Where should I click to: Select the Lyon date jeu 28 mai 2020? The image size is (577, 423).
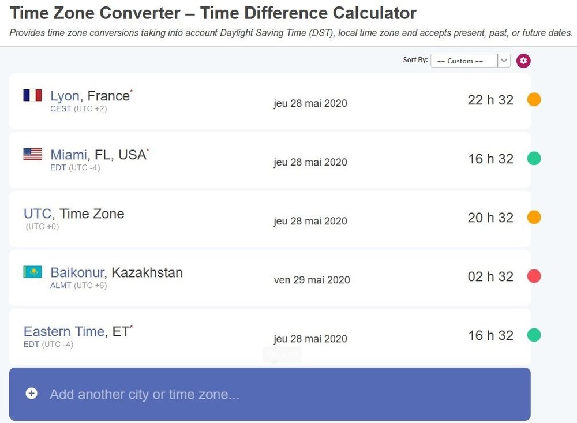point(310,103)
